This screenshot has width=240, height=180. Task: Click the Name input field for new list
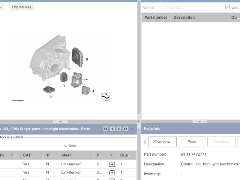[x=193, y=7]
